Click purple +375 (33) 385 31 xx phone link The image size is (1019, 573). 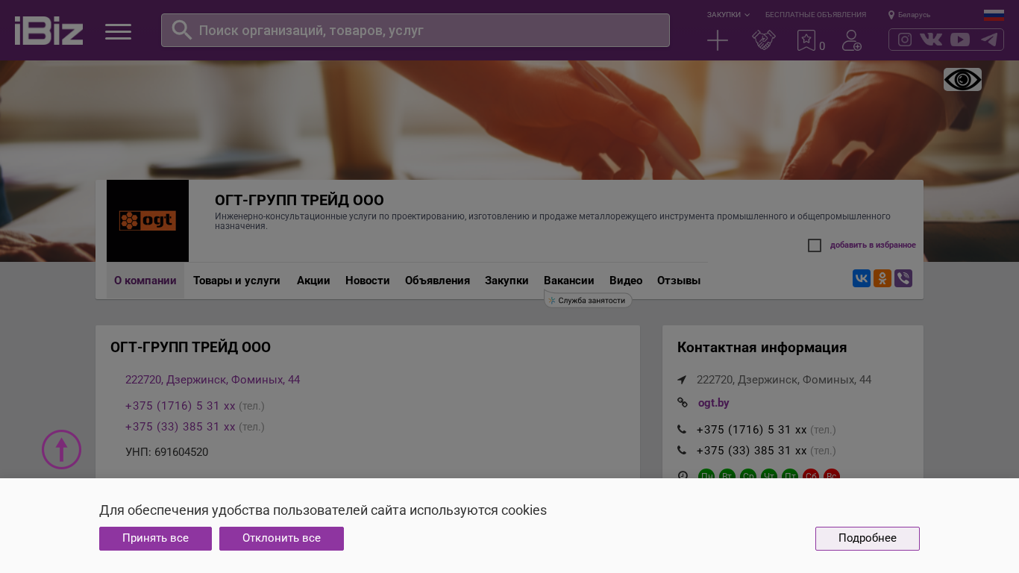pyautogui.click(x=181, y=427)
